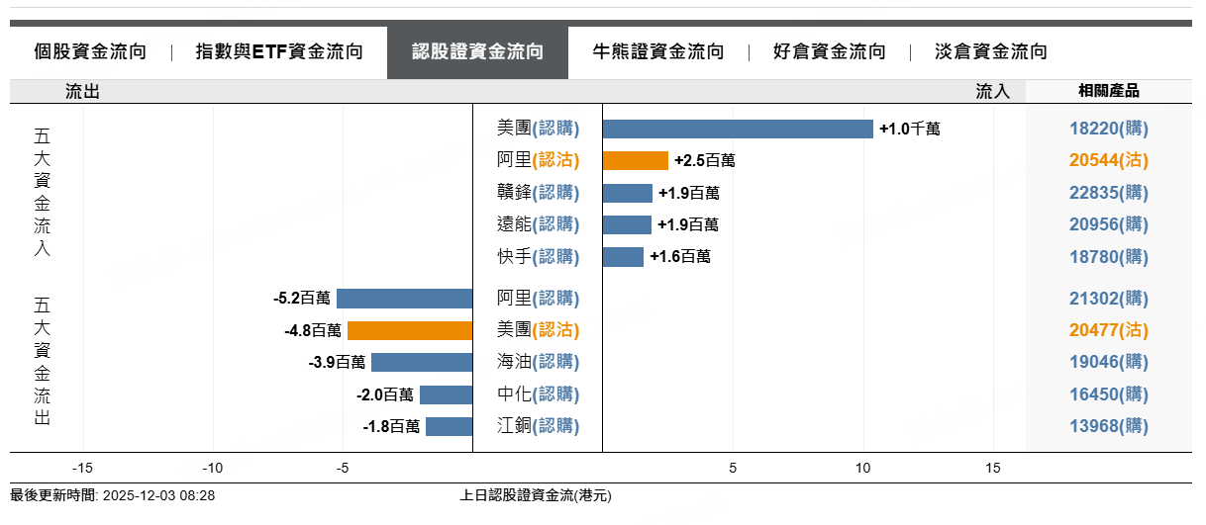Click the -2.0百萬 value label
Screen dimensions: 1206x525
click(385, 394)
